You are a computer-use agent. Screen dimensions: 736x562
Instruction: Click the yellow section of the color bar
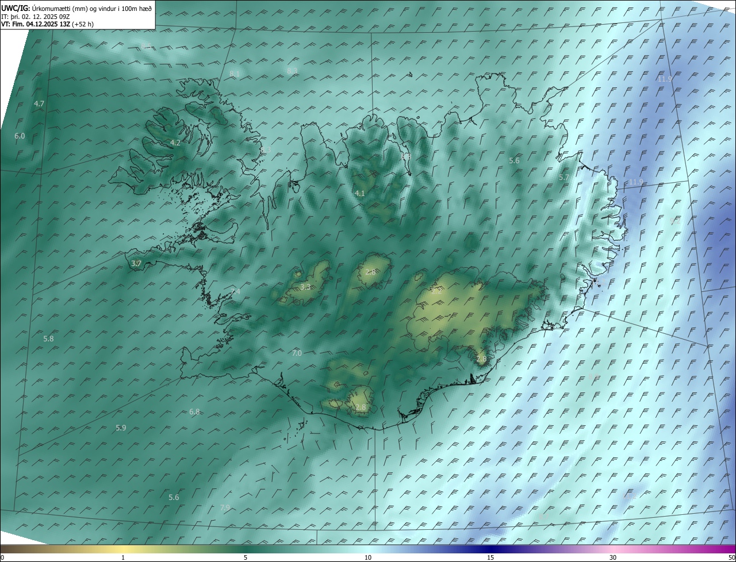click(123, 548)
